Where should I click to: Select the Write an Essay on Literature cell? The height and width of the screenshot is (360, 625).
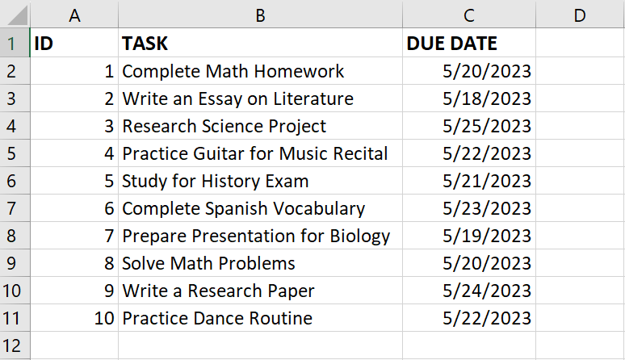(260, 98)
